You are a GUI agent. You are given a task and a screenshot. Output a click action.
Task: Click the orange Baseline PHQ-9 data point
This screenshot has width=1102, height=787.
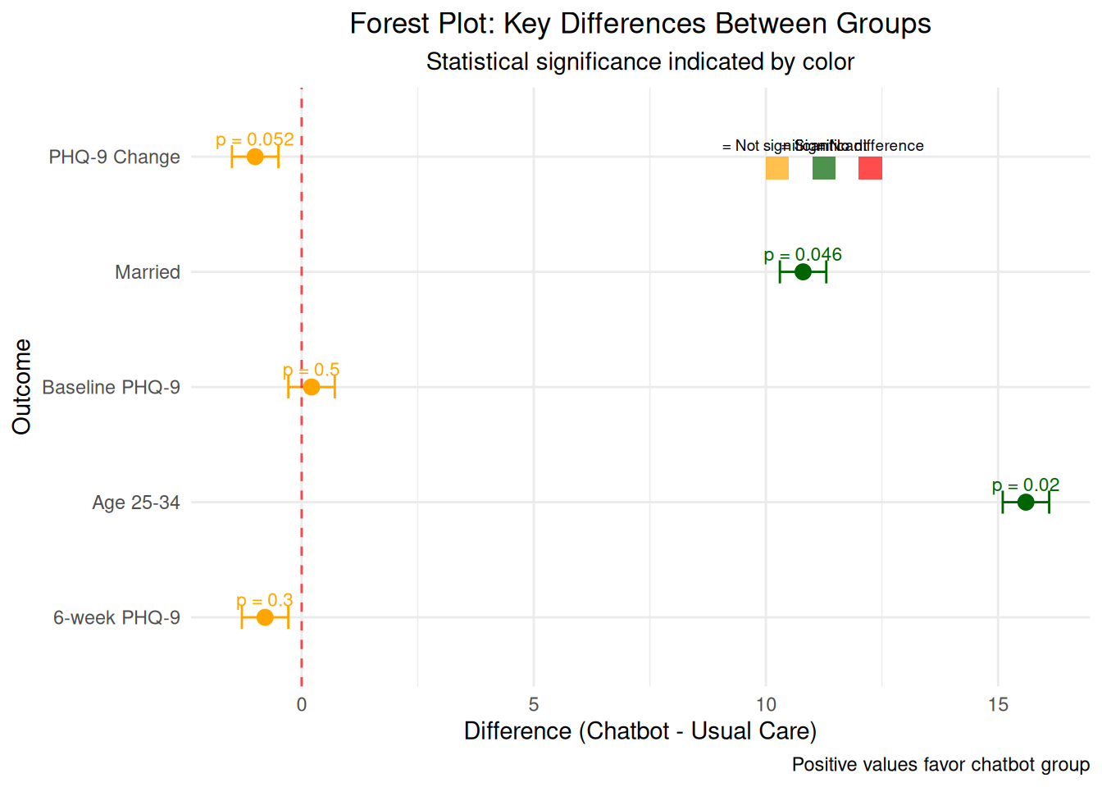(x=312, y=387)
